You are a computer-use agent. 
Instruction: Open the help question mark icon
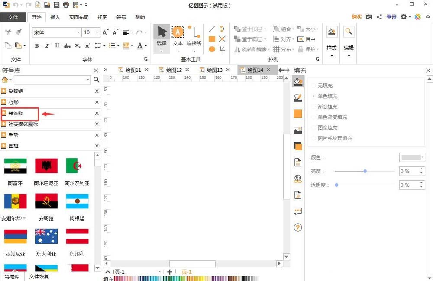[297, 227]
